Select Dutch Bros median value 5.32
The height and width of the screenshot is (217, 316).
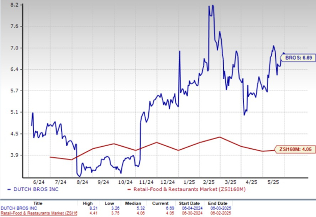pos(141,208)
